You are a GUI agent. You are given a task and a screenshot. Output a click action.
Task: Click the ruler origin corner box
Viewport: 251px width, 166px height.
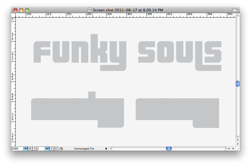13,15
